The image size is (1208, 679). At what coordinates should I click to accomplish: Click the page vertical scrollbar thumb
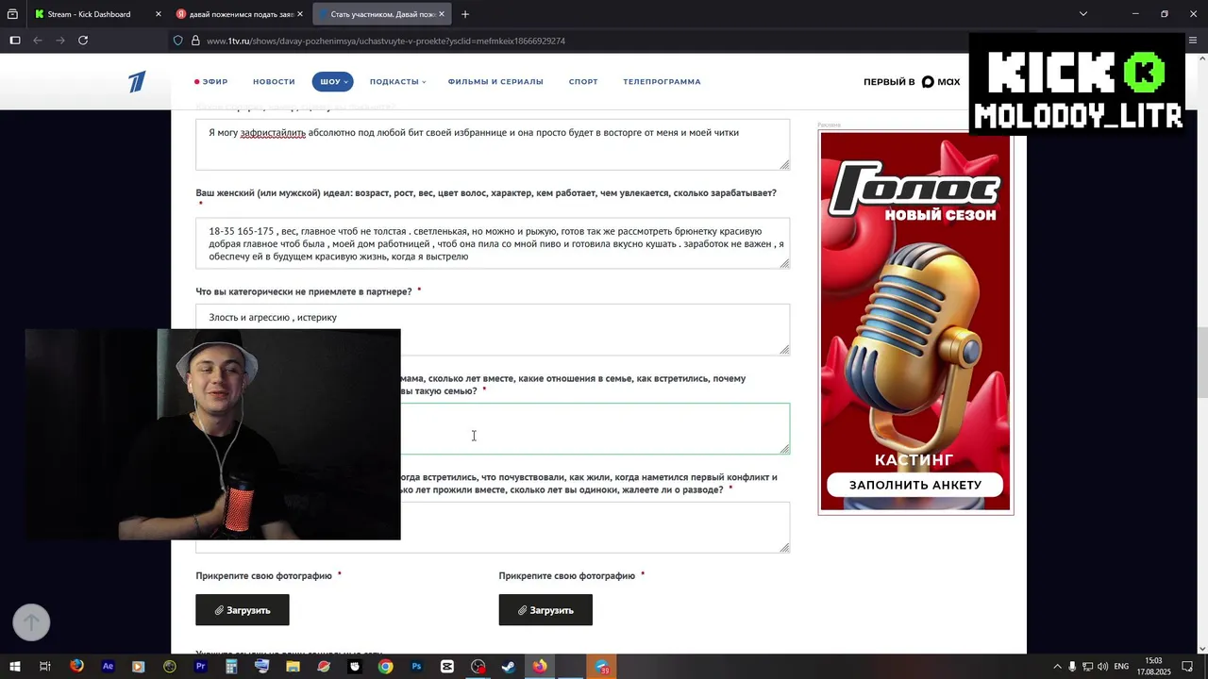pyautogui.click(x=1202, y=363)
